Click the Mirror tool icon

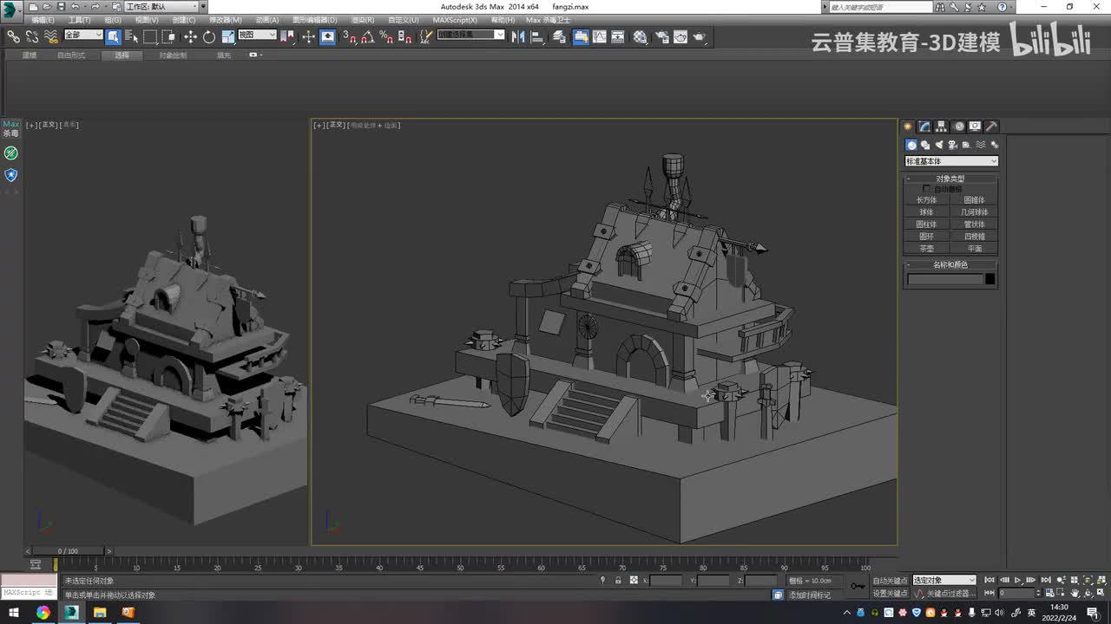pyautogui.click(x=518, y=36)
